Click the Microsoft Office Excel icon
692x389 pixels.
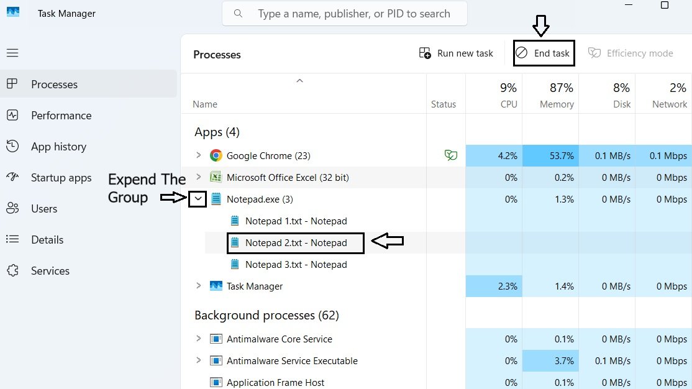(x=216, y=177)
